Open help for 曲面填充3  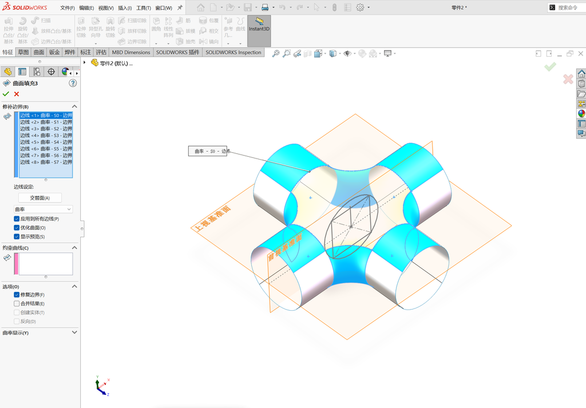click(x=73, y=83)
